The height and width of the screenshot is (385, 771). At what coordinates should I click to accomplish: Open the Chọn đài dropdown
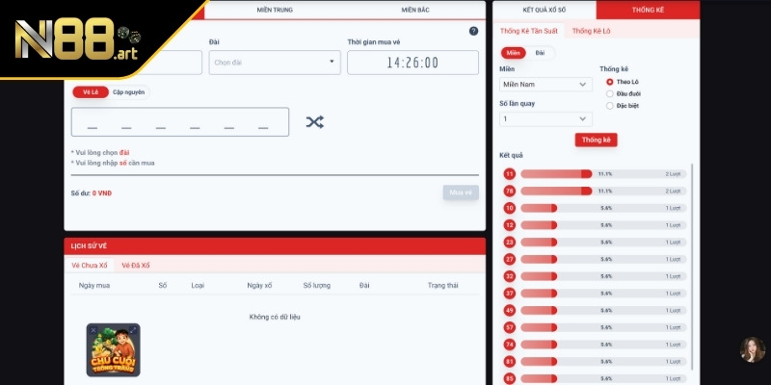click(x=275, y=63)
